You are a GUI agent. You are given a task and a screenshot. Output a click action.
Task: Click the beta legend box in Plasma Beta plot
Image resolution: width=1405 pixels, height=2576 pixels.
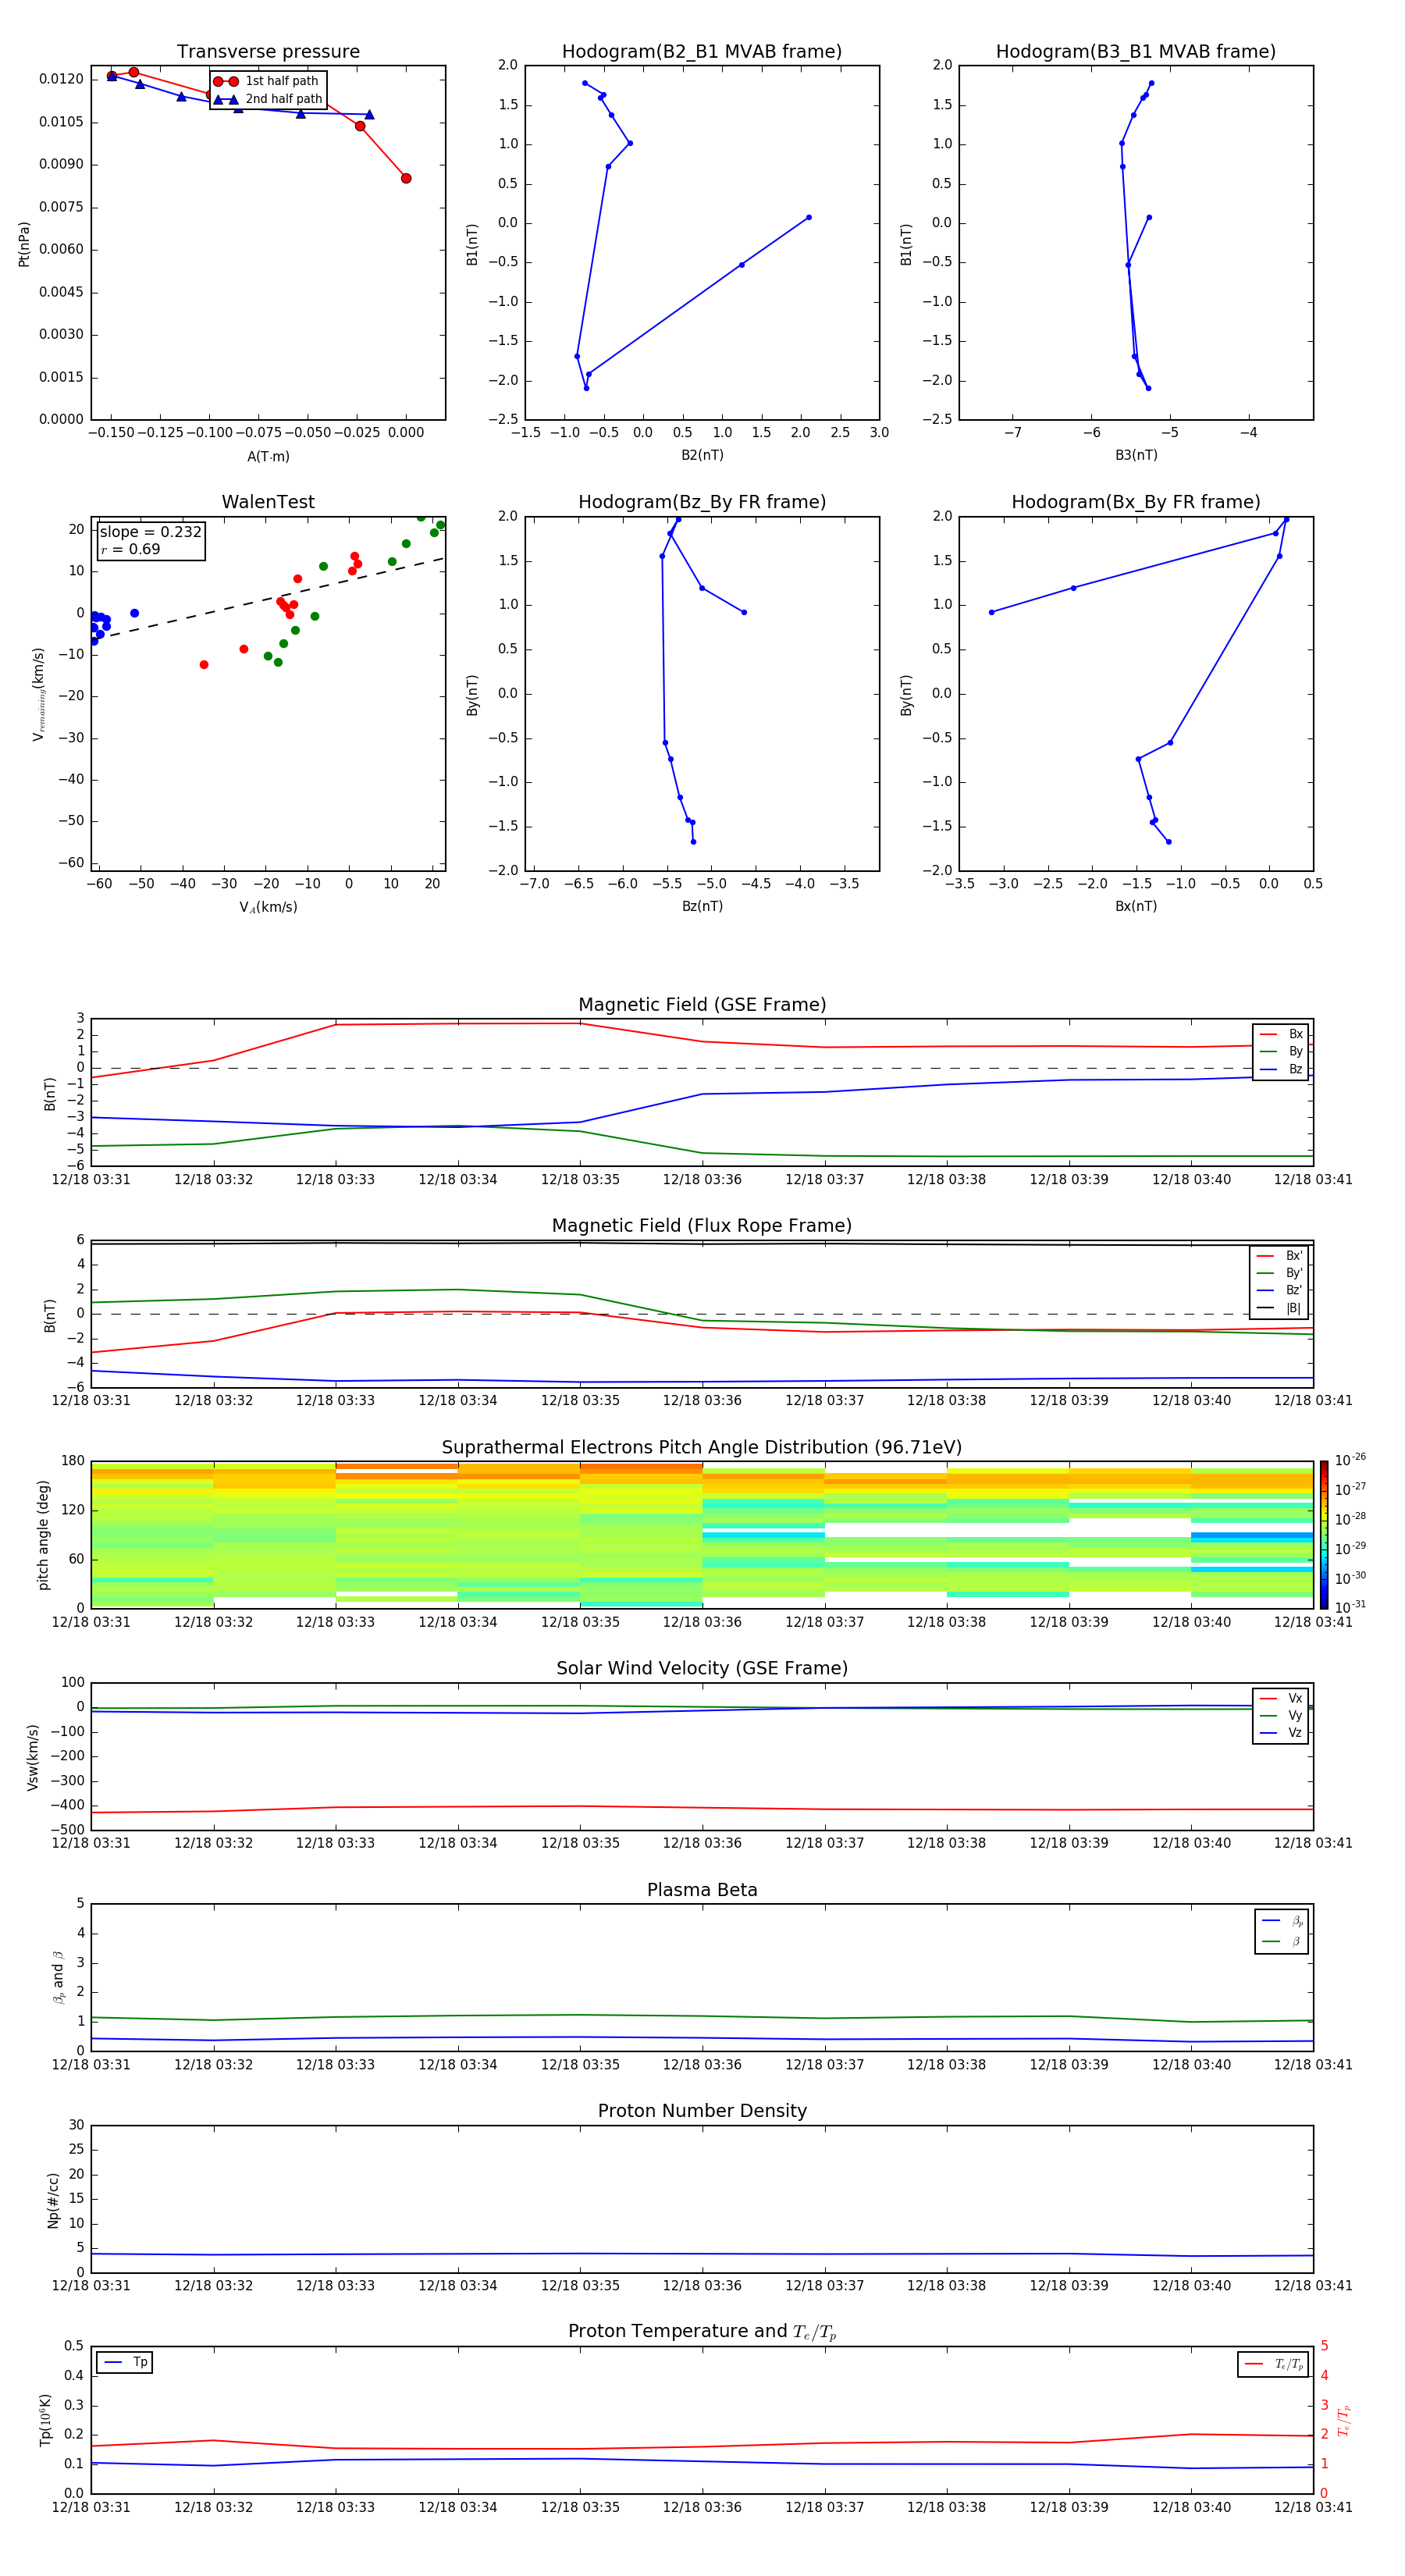[x=1281, y=1931]
